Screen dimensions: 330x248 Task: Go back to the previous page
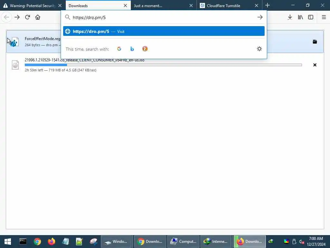pyautogui.click(x=6, y=17)
